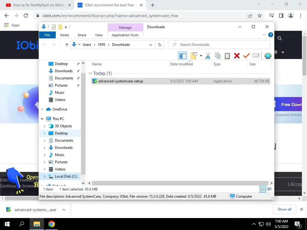Sort by Name column header

tap(97, 64)
